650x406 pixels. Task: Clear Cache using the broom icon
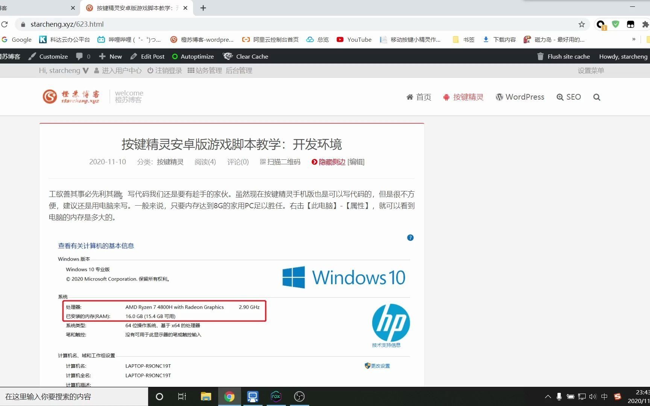228,56
